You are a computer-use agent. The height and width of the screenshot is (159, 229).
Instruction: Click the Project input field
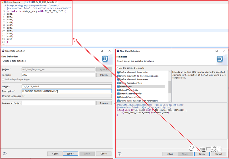pos(59,70)
